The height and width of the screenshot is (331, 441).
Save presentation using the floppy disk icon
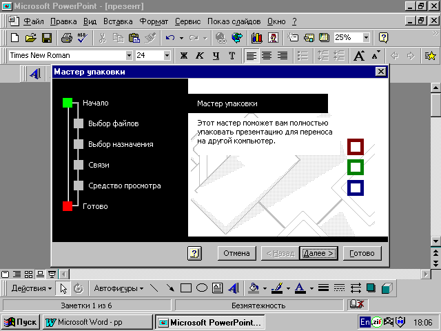(x=47, y=37)
